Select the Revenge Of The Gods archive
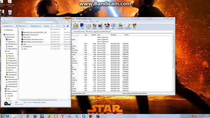The image size is (210, 118). (30, 35)
